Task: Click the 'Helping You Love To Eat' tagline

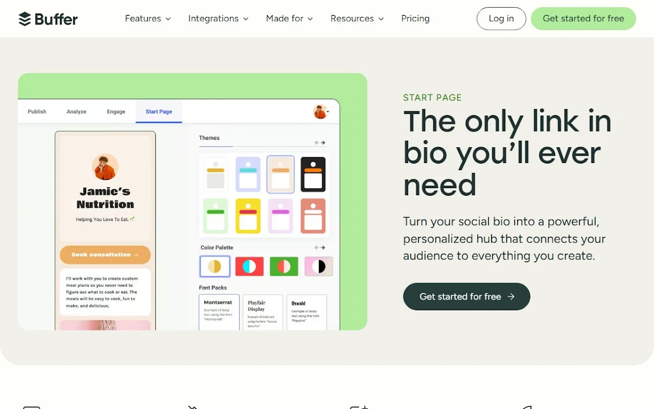Action: coord(105,219)
